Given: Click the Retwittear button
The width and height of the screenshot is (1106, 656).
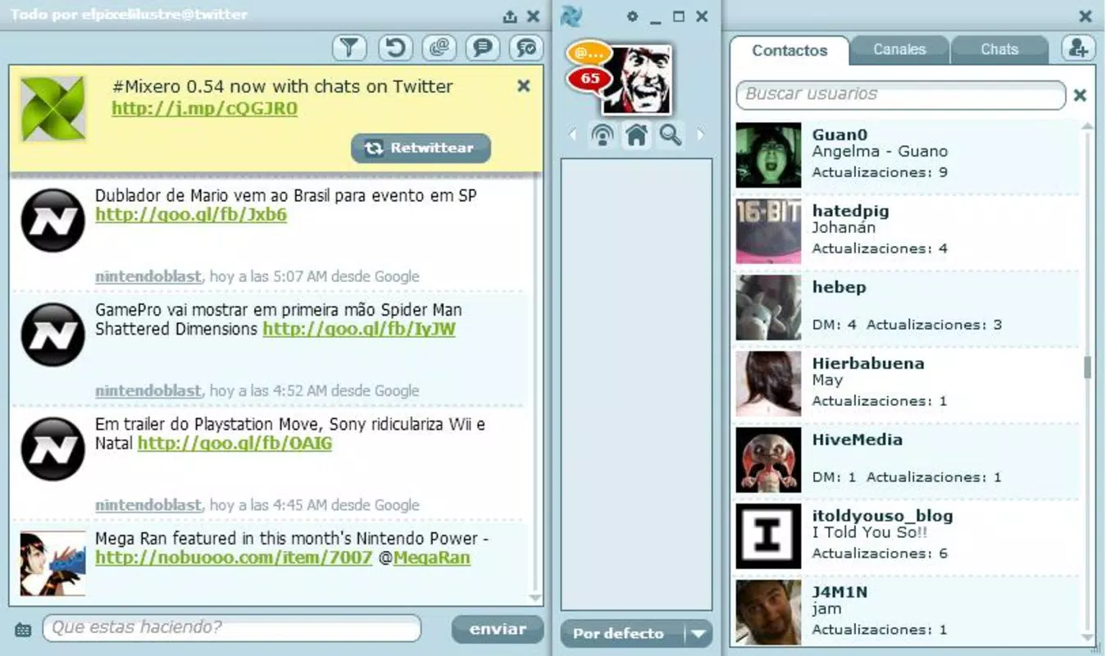Looking at the screenshot, I should tap(421, 148).
